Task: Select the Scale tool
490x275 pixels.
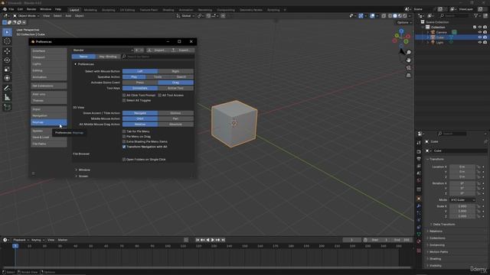Action: pos(7,70)
